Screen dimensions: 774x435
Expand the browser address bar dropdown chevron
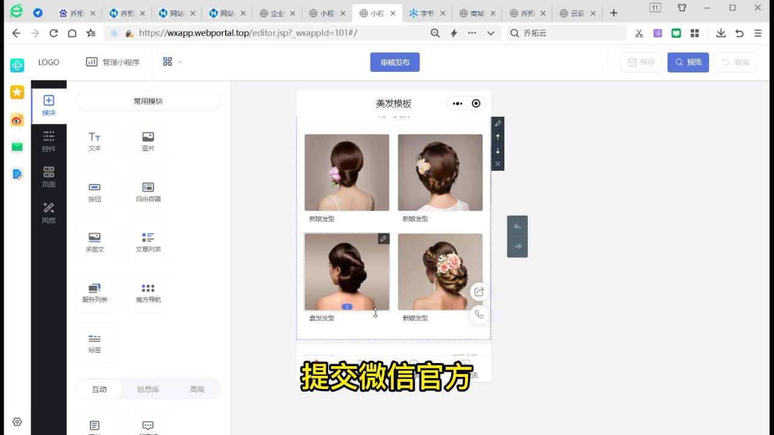click(490, 33)
